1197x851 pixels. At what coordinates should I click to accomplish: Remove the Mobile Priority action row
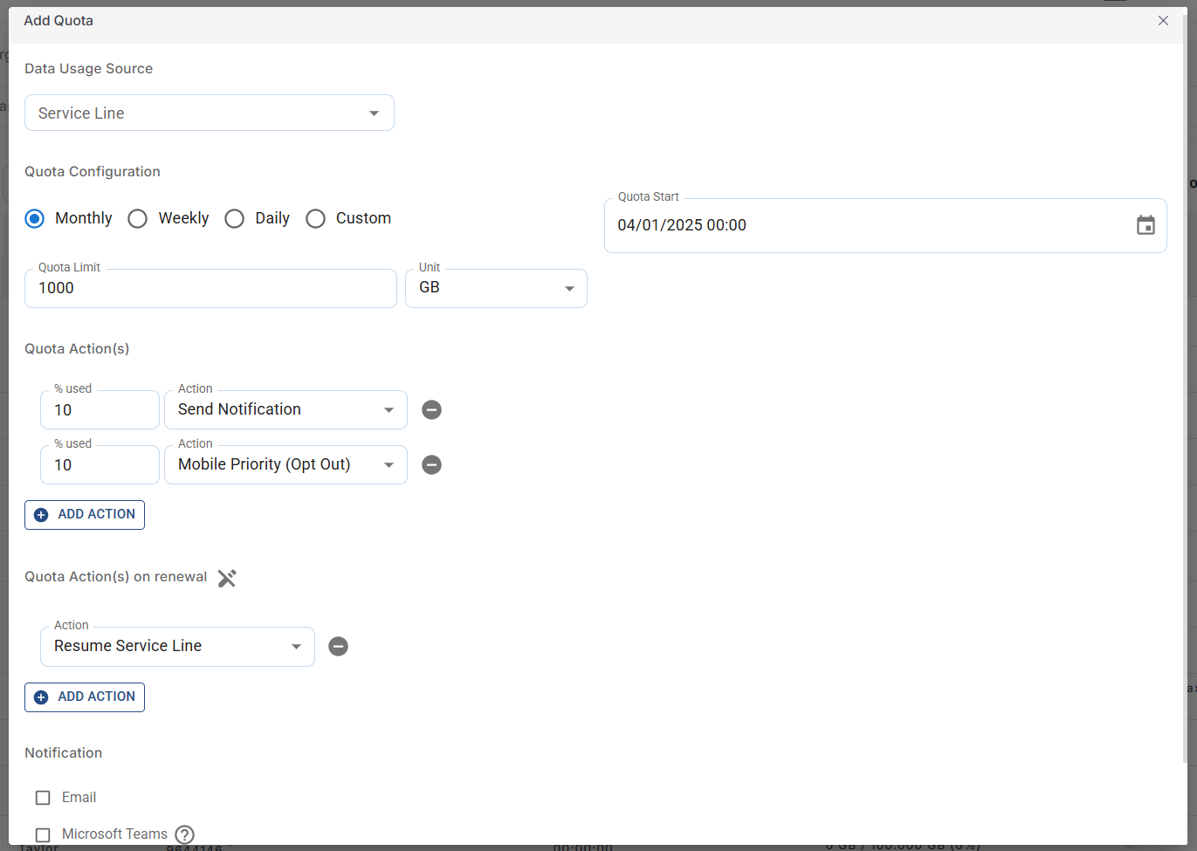[431, 465]
